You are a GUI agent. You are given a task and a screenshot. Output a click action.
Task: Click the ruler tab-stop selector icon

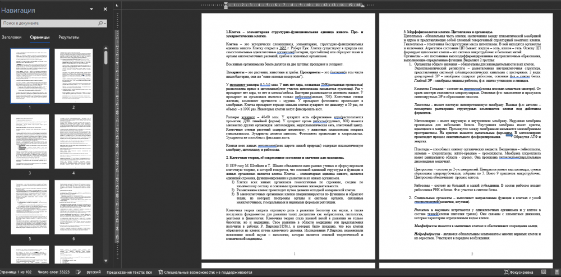118,6
